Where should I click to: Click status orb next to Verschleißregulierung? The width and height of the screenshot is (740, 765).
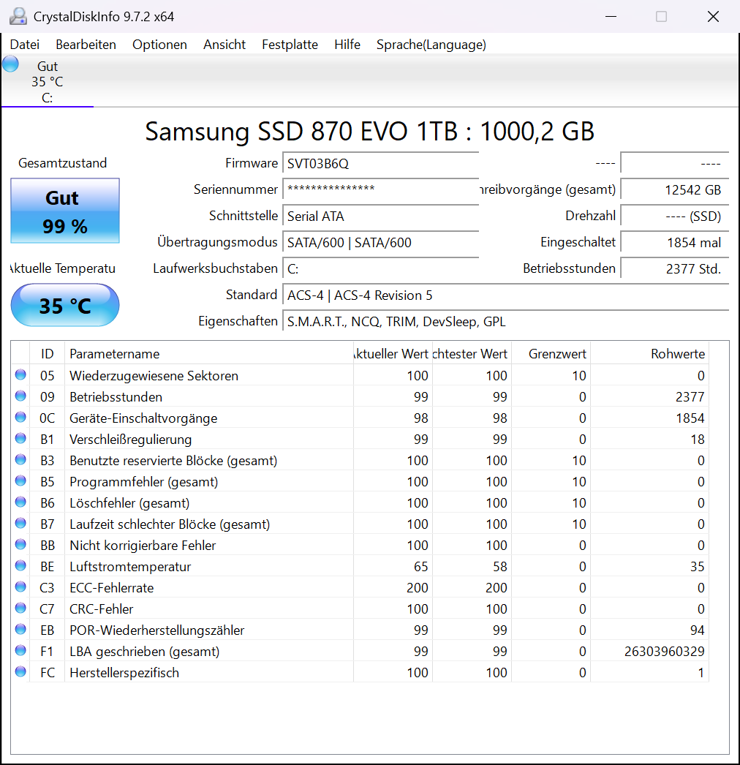[x=20, y=438]
